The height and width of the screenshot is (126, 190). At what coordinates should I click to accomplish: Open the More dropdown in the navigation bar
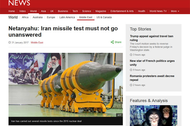click(x=175, y=11)
